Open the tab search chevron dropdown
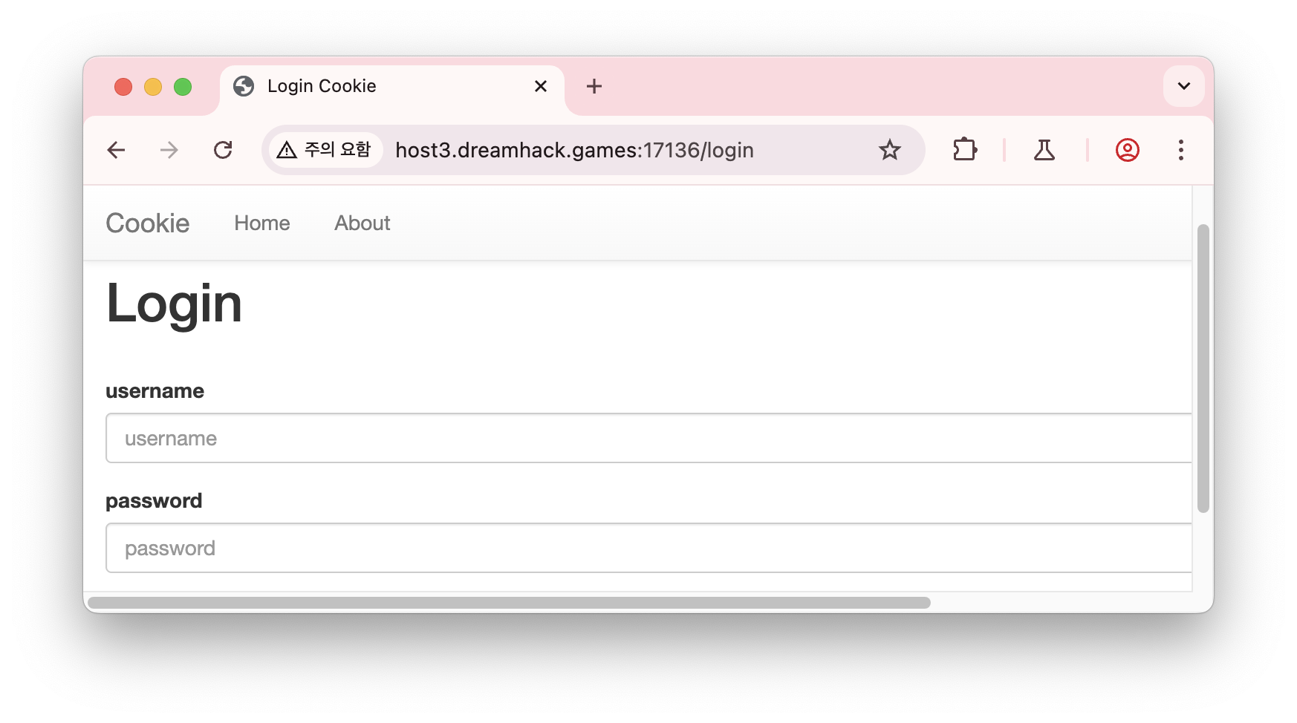The height and width of the screenshot is (723, 1297). point(1183,85)
